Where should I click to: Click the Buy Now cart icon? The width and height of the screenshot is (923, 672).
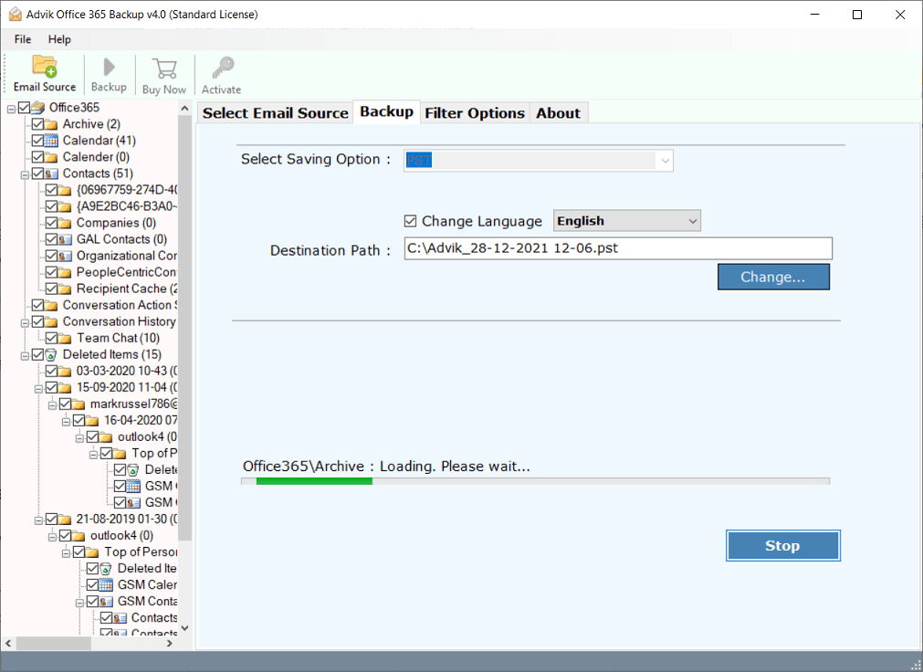(164, 68)
